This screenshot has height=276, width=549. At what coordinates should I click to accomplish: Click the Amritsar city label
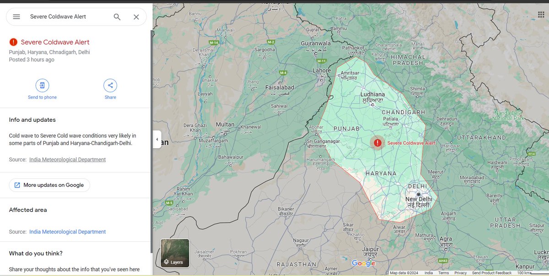click(350, 73)
